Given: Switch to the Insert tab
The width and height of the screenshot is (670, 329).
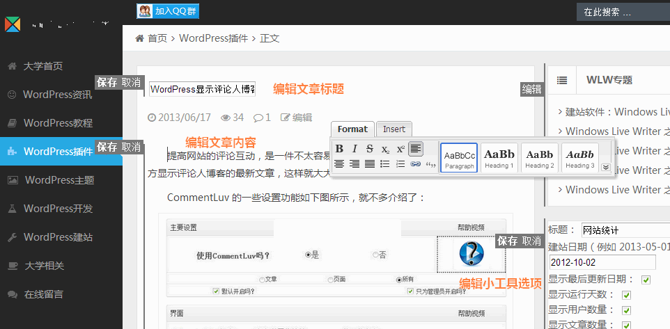Looking at the screenshot, I should point(394,129).
